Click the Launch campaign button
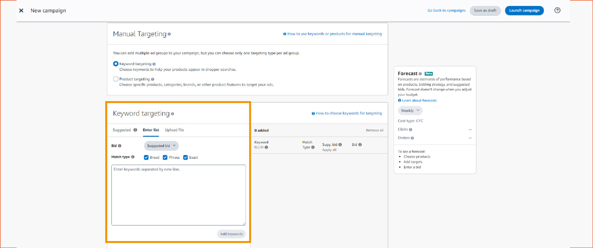593x248 pixels. pyautogui.click(x=524, y=10)
